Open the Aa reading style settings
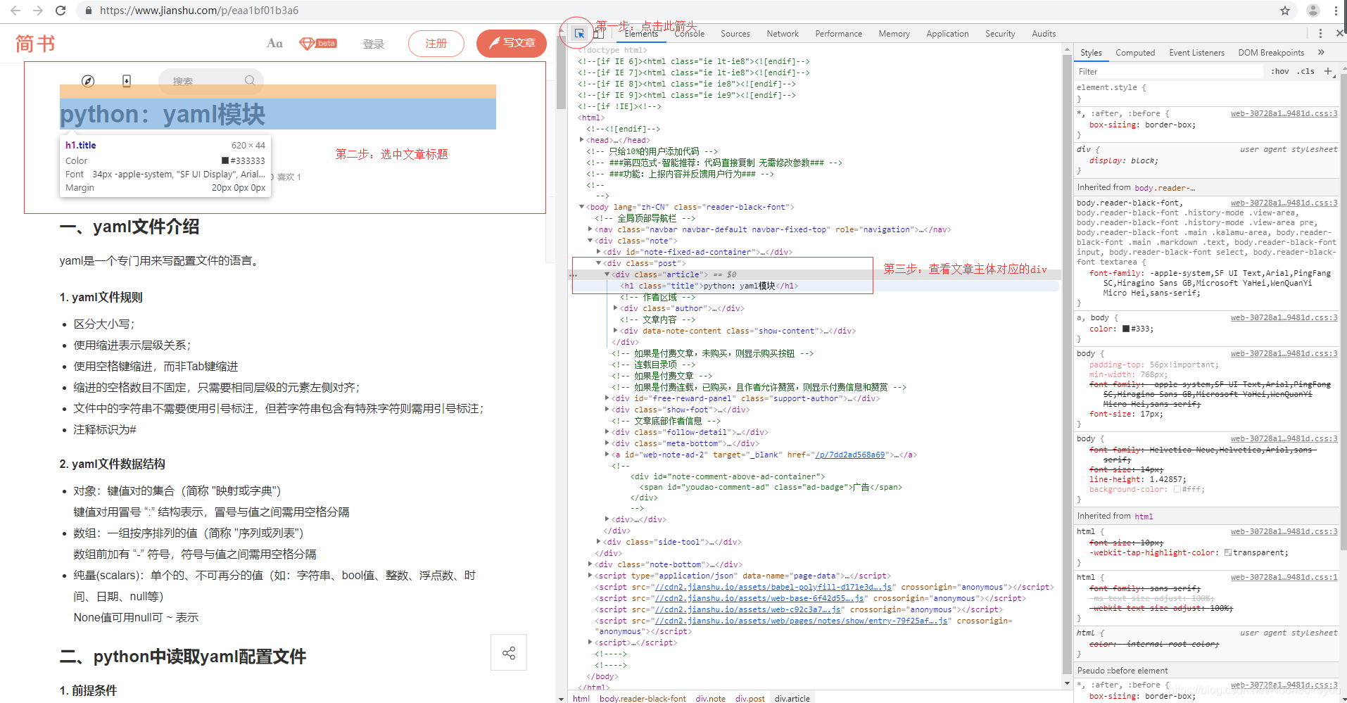Viewport: 1347px width, 703px height. point(274,44)
